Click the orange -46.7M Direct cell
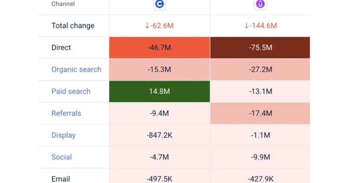The image size is (348, 183). click(x=159, y=48)
